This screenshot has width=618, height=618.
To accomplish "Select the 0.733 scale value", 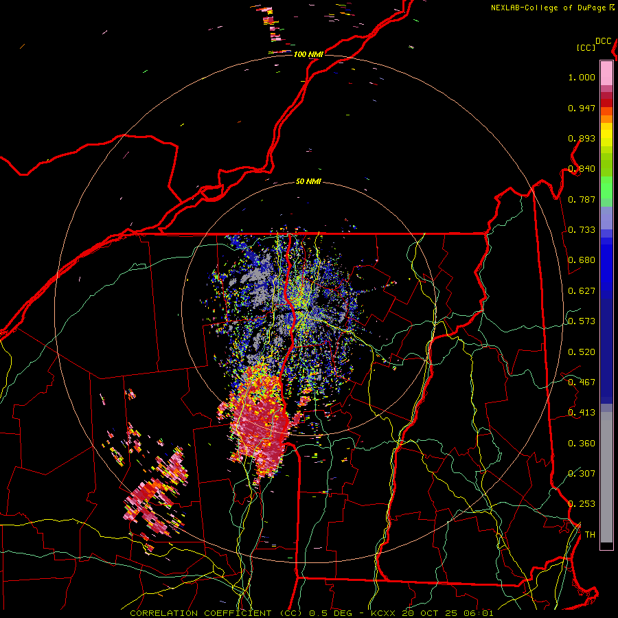I will pos(582,230).
